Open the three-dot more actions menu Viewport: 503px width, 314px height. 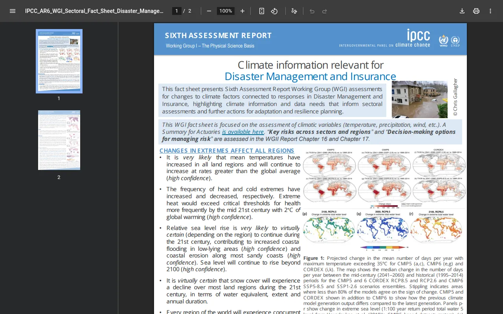pyautogui.click(x=490, y=11)
